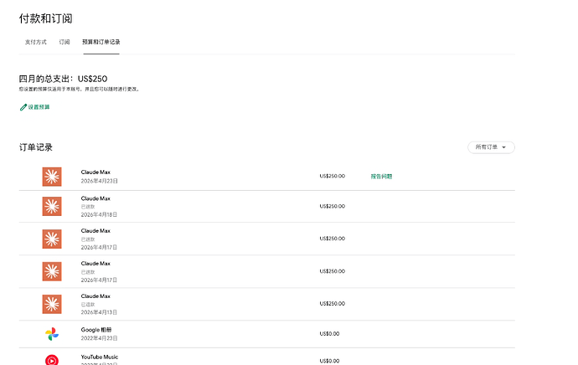The image size is (578, 365).
Task: Click the 订单记录 section heading
Action: [36, 147]
